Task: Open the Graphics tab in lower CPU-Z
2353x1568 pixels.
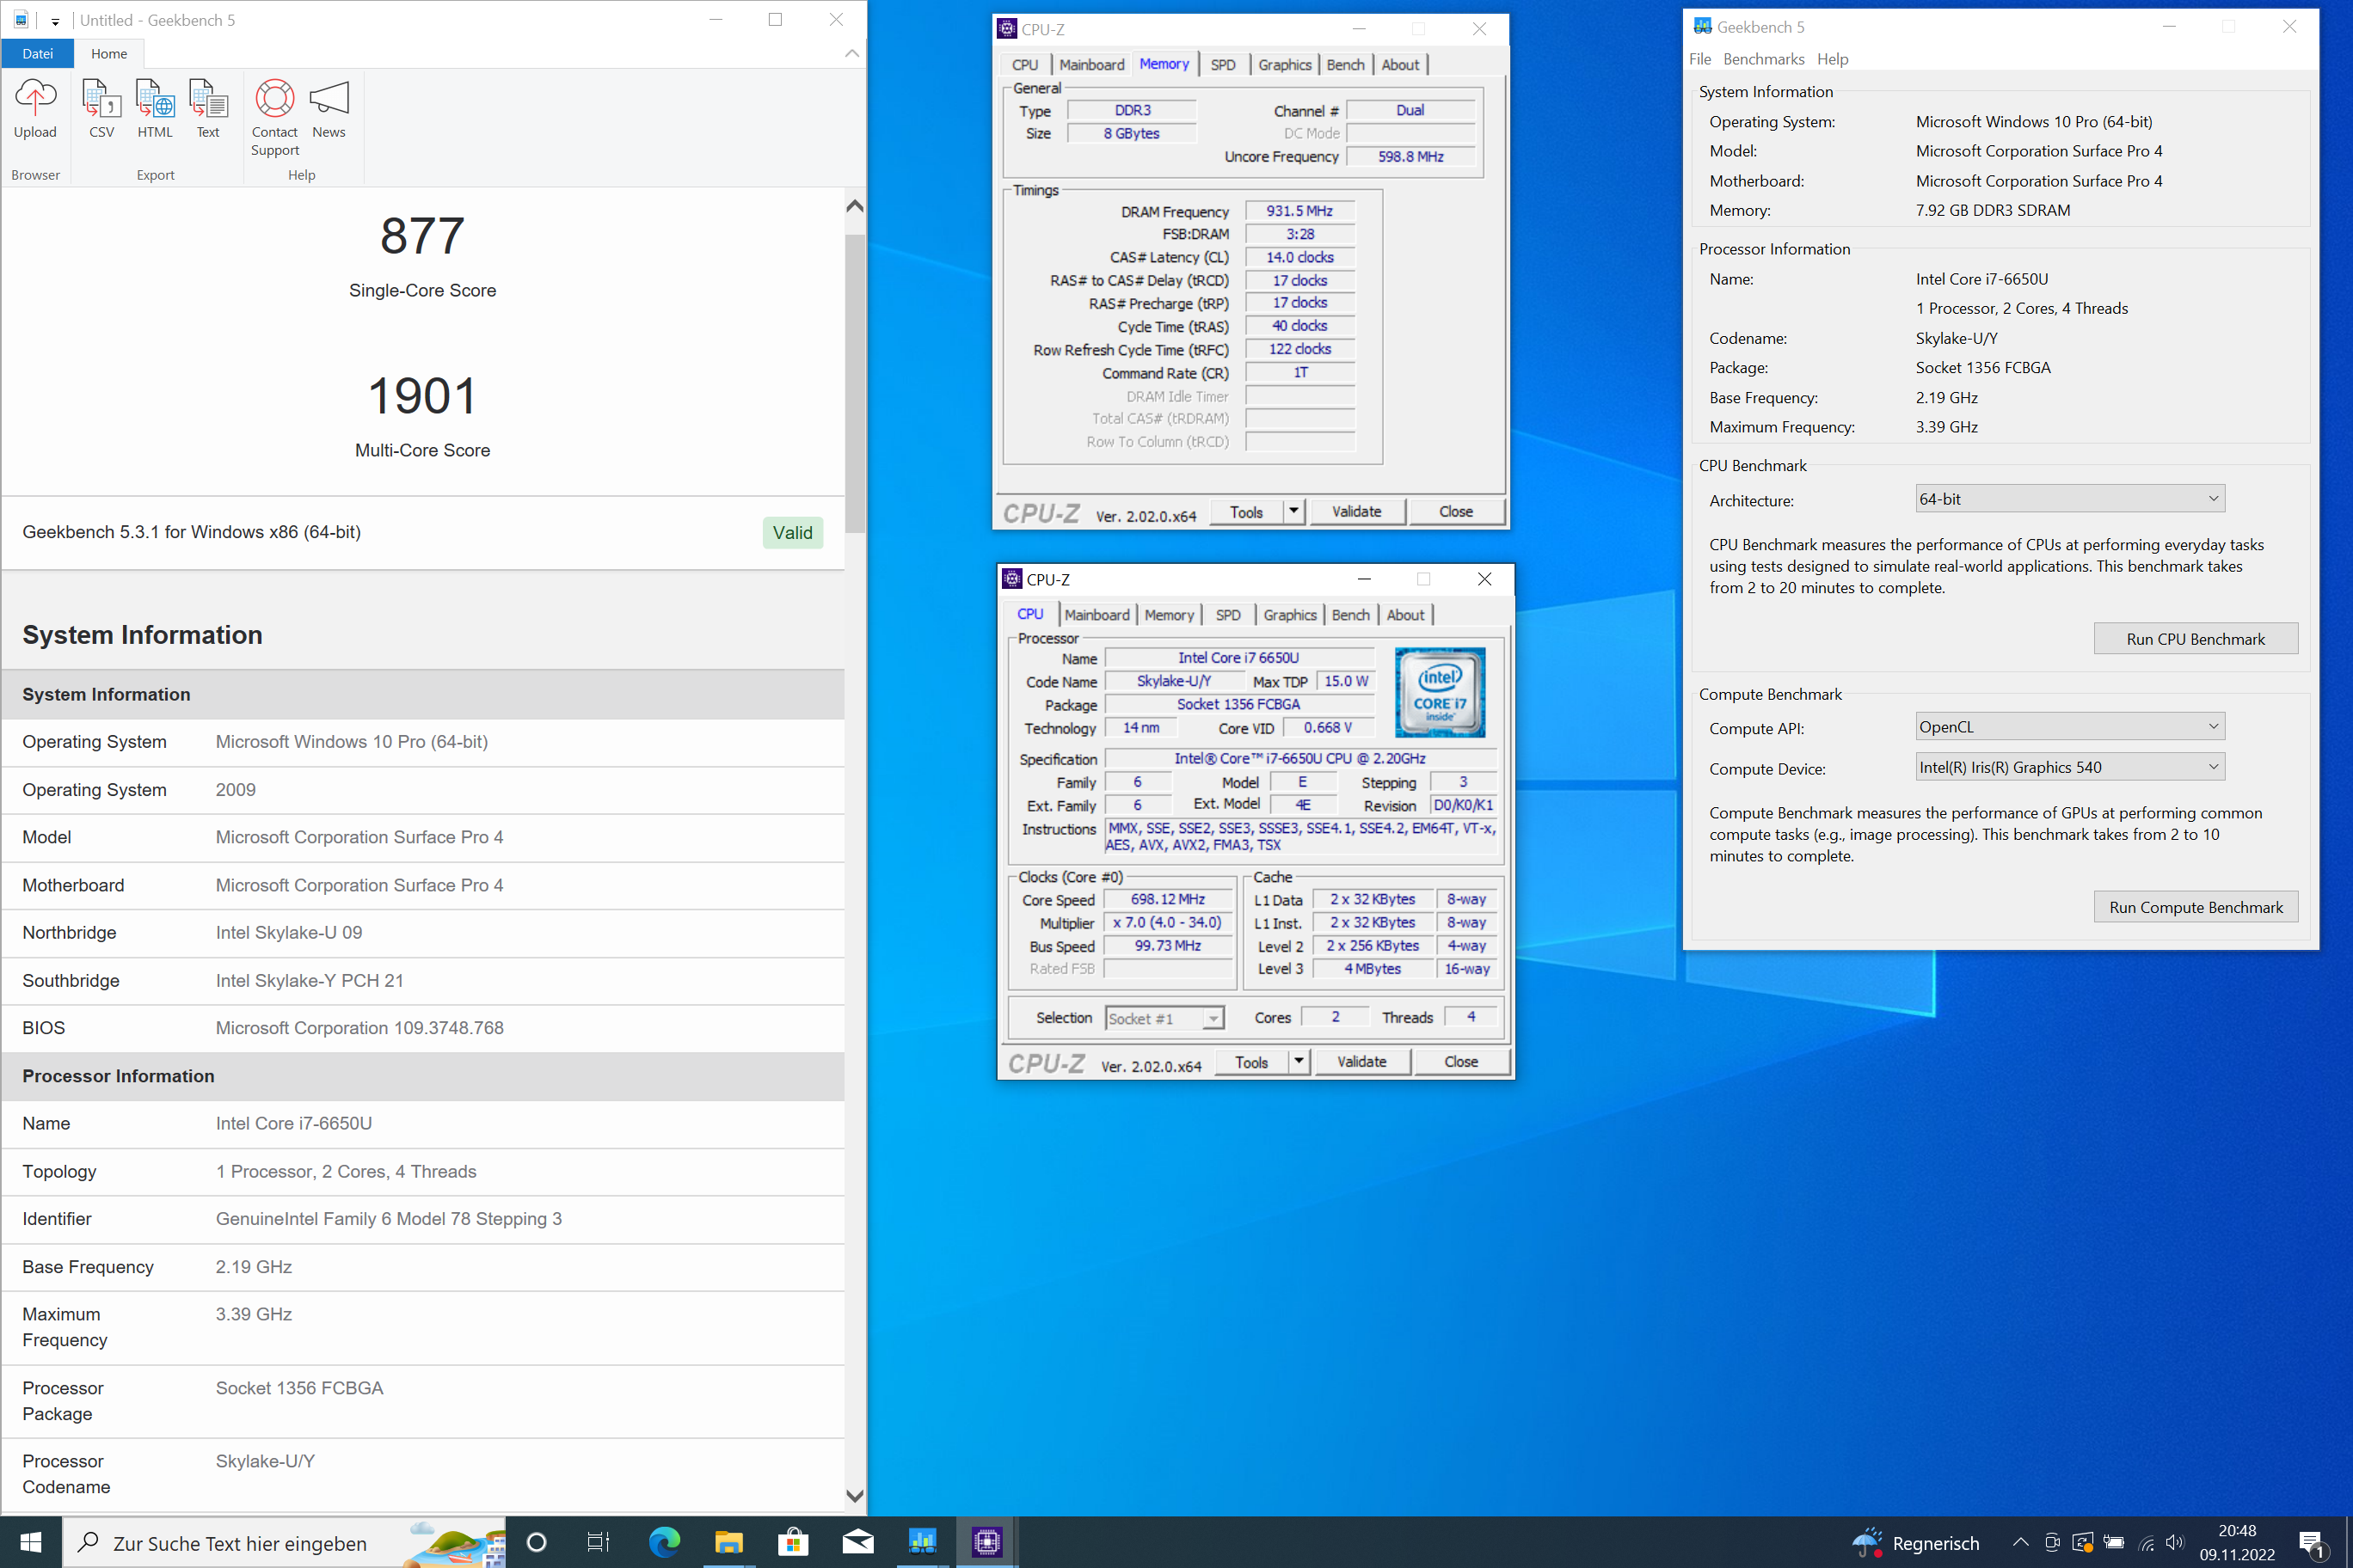Action: pyautogui.click(x=1289, y=615)
